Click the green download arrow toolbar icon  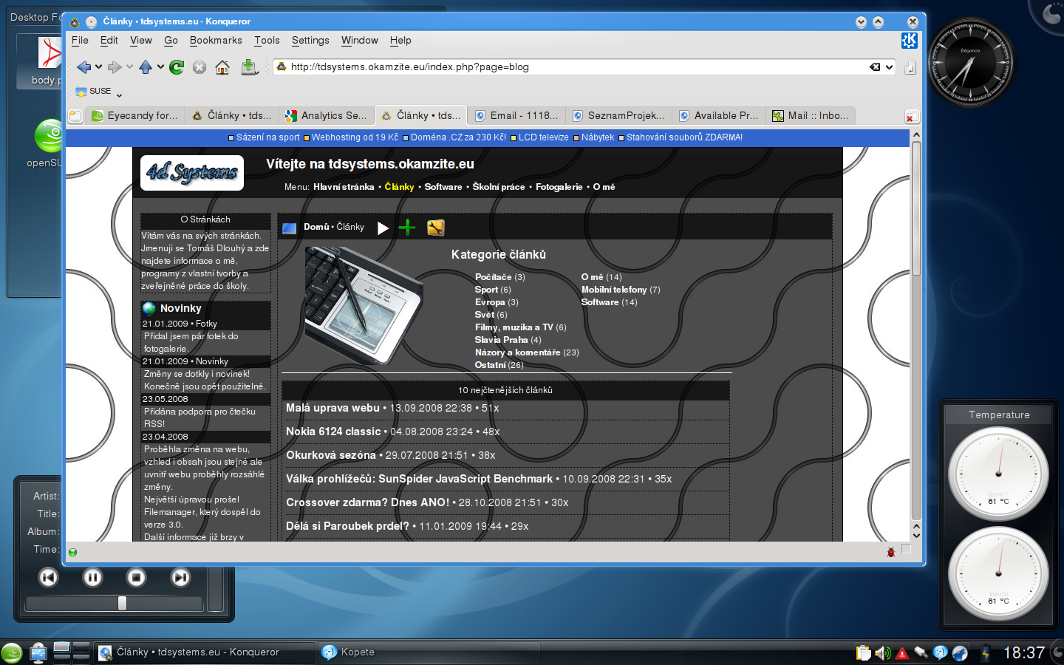249,67
